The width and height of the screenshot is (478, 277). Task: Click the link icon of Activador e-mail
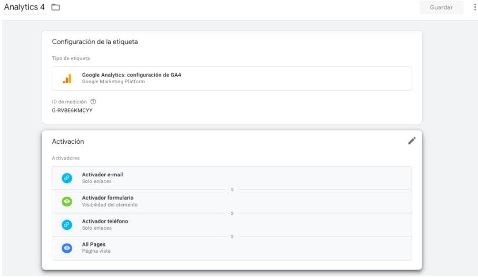[67, 178]
